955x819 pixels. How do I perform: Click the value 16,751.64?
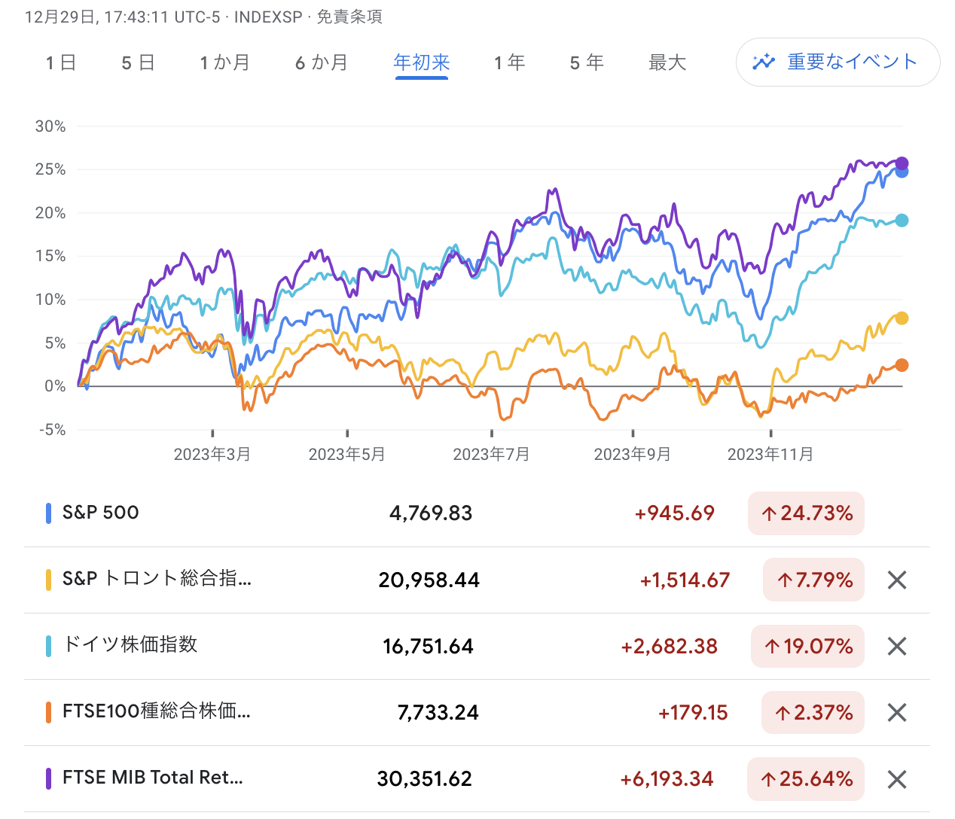pos(428,647)
